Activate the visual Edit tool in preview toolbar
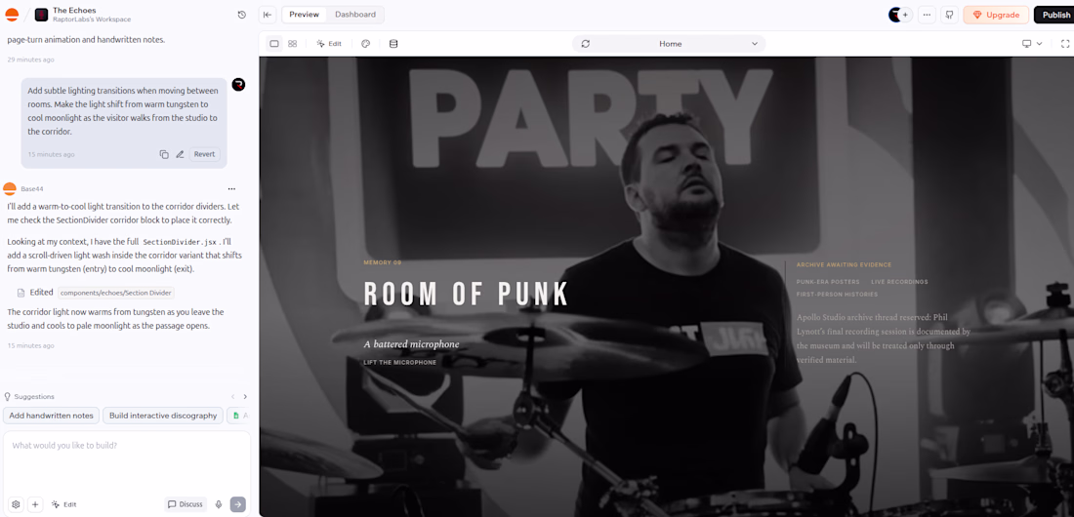The height and width of the screenshot is (517, 1074). pyautogui.click(x=329, y=44)
